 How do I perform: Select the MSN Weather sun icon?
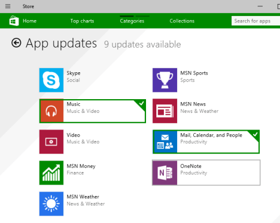point(51,204)
